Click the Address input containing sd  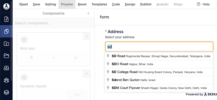point(159,47)
